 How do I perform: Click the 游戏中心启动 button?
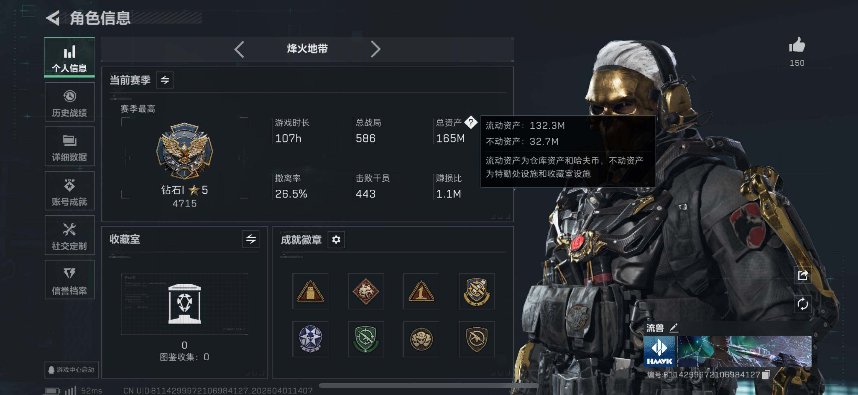[71, 370]
